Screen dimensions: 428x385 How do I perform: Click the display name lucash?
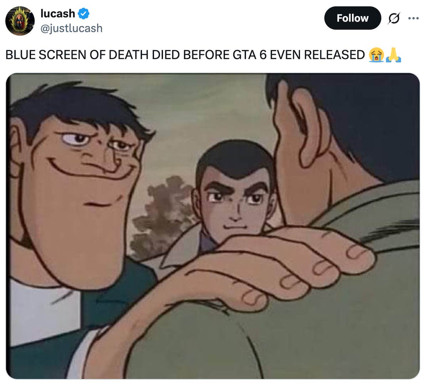point(58,14)
